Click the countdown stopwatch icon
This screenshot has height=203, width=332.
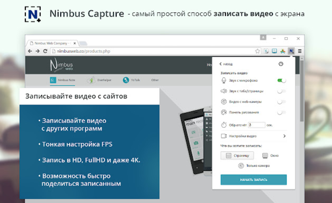(x=224, y=125)
